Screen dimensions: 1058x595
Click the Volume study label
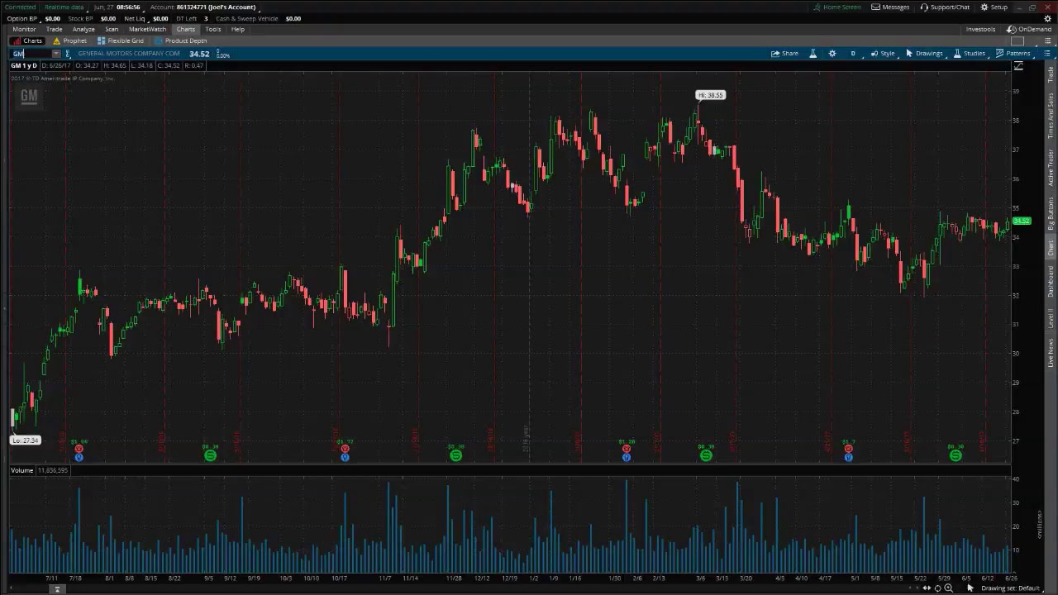click(21, 470)
